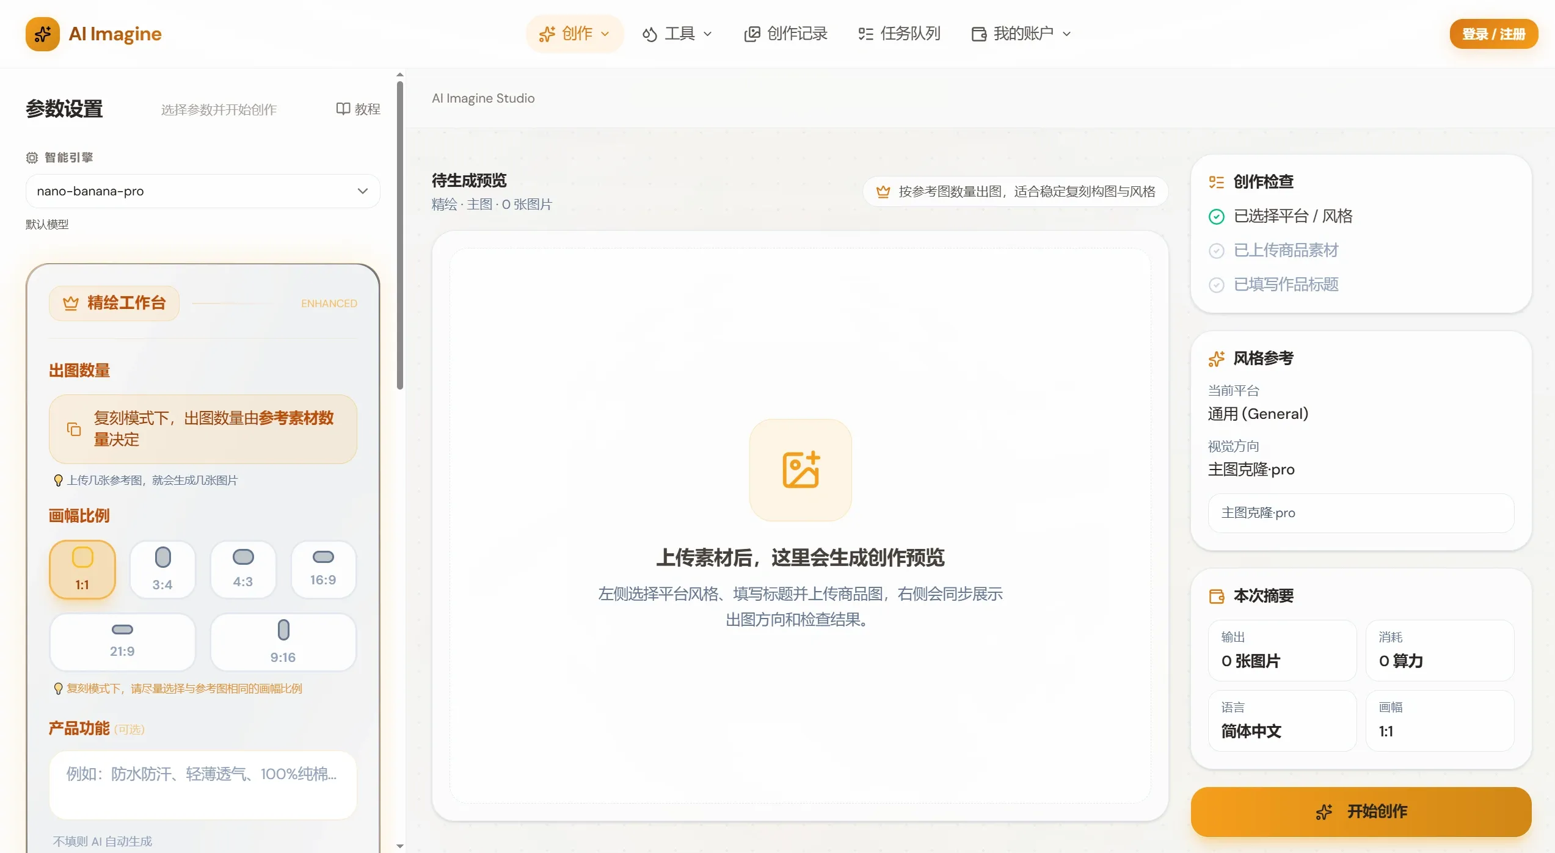Click the 默认模型 label

tap(47, 225)
